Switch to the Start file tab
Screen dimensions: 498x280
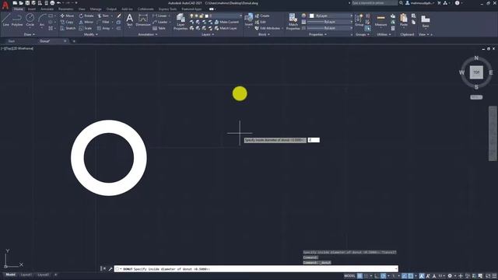point(12,41)
